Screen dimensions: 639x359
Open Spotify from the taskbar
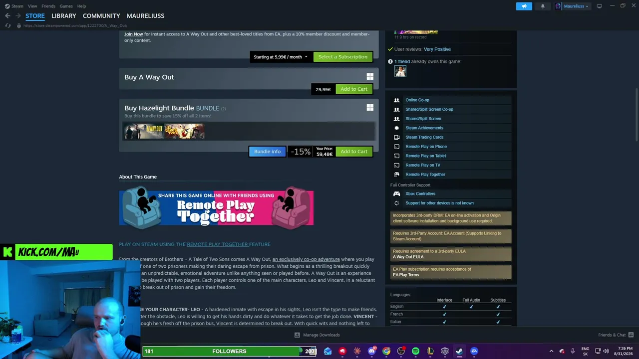[415, 351]
